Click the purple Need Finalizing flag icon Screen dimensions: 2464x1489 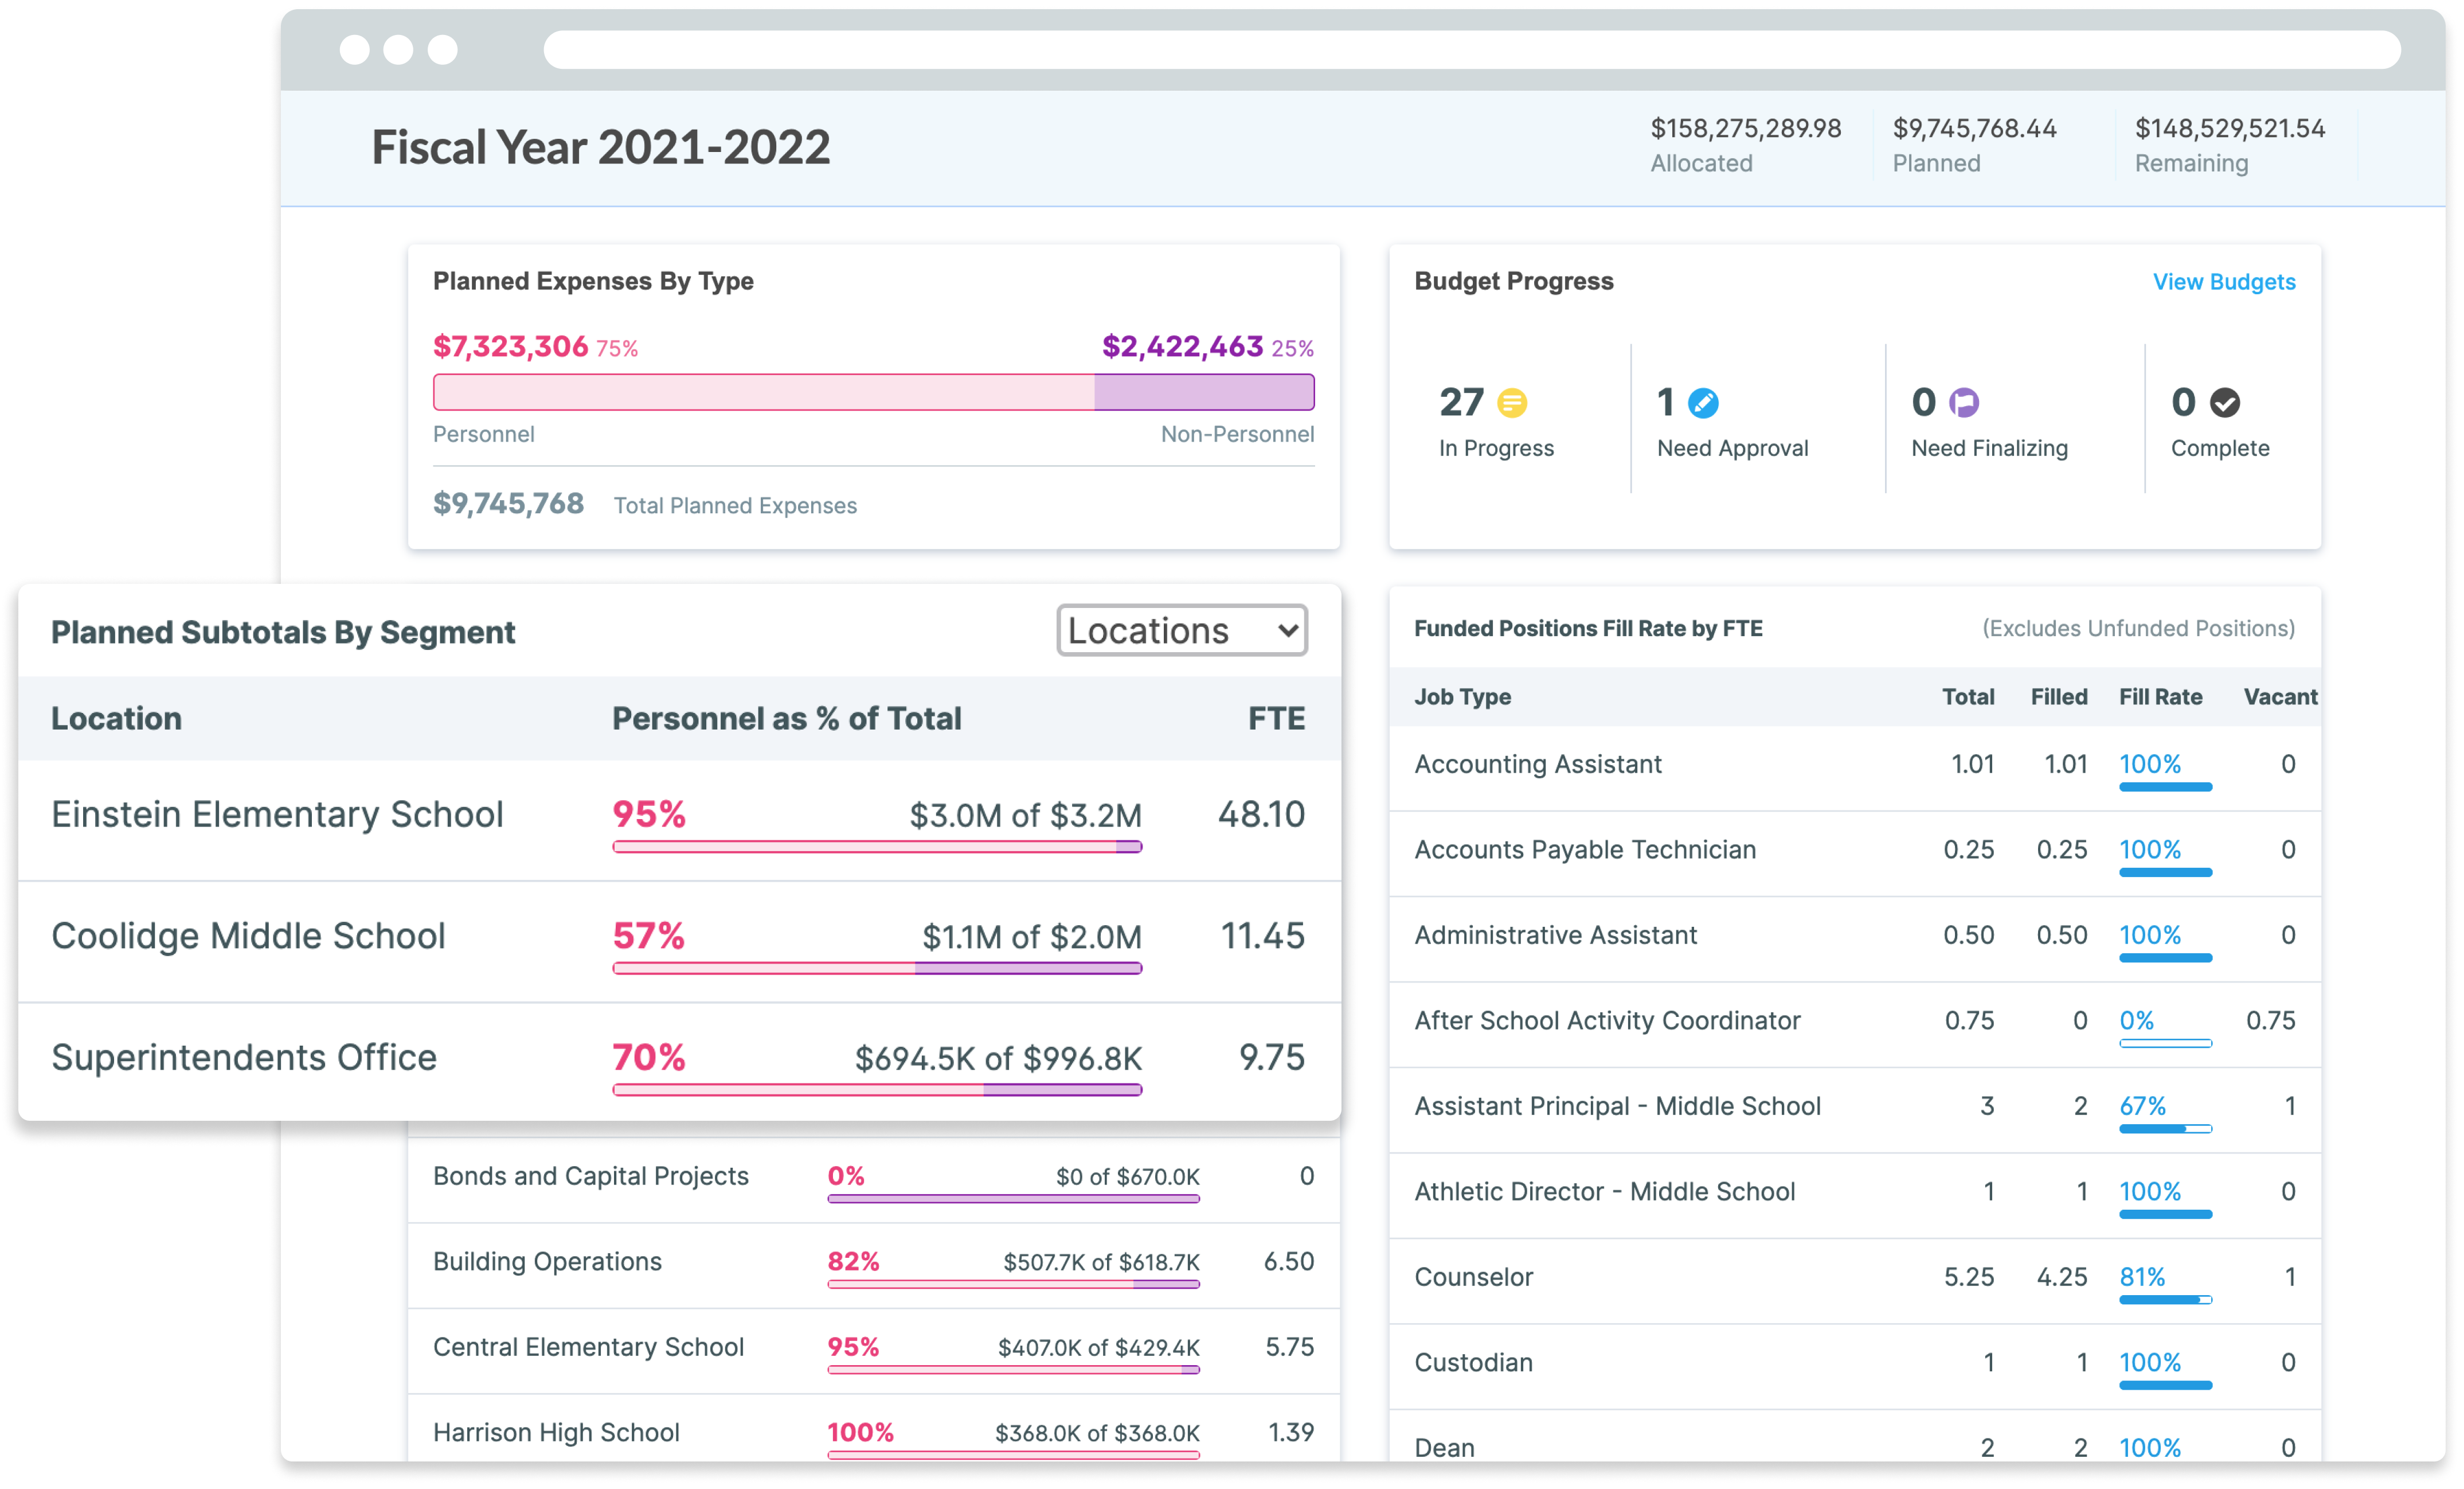pos(1964,403)
